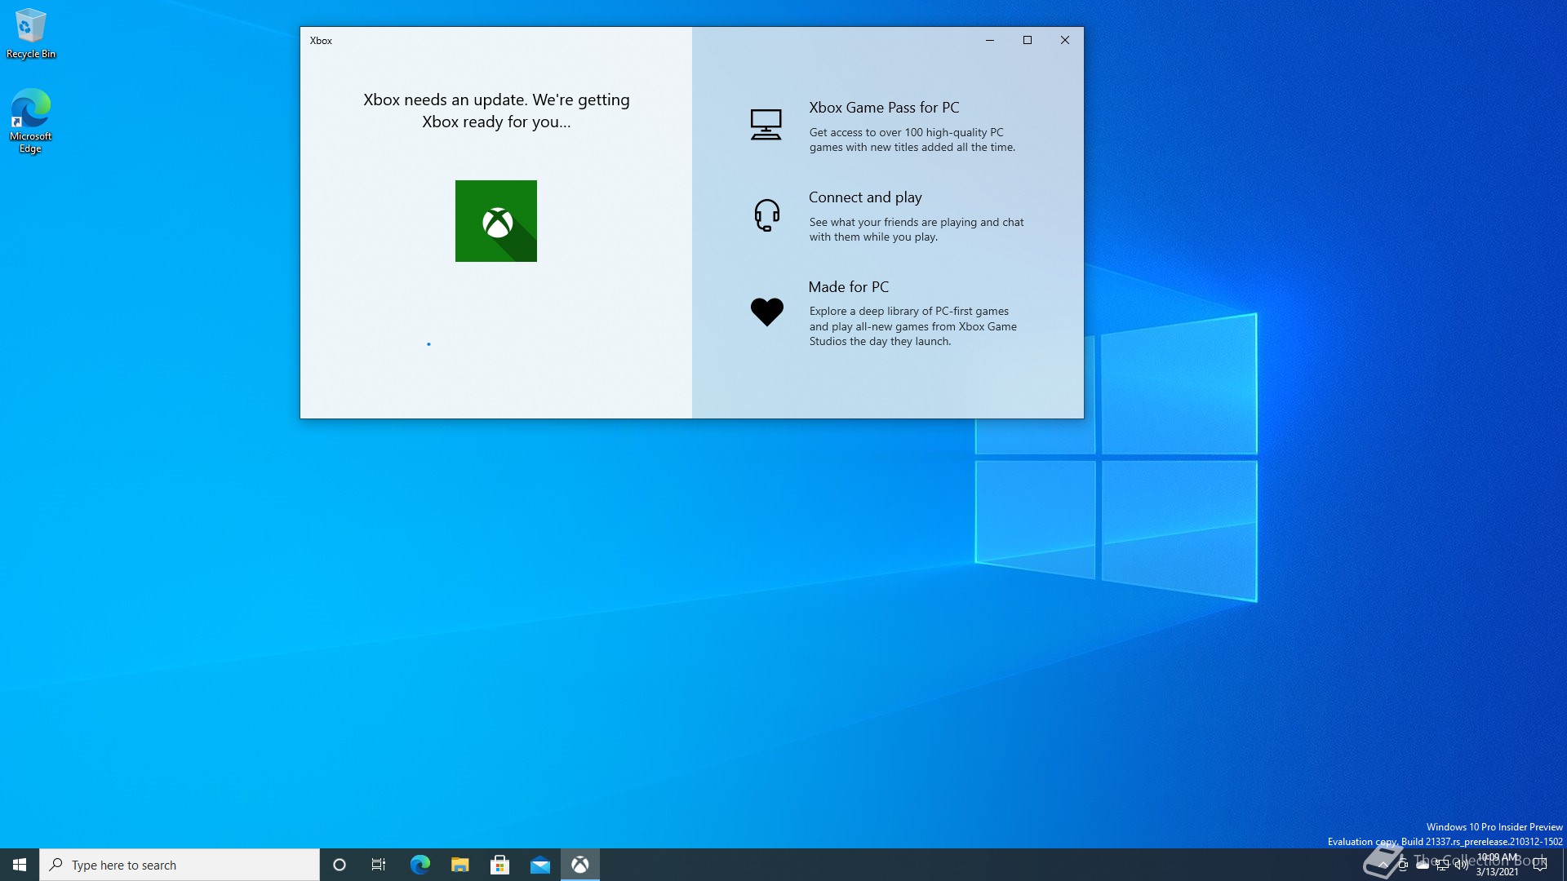Viewport: 1567px width, 881px height.
Task: Open Microsoft Store from the taskbar
Action: (499, 865)
